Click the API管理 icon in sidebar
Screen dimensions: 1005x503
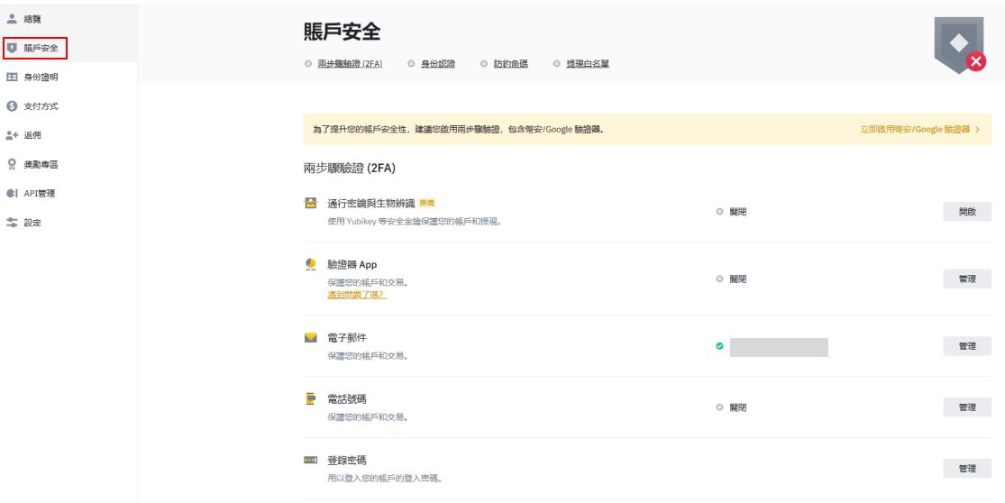12,194
